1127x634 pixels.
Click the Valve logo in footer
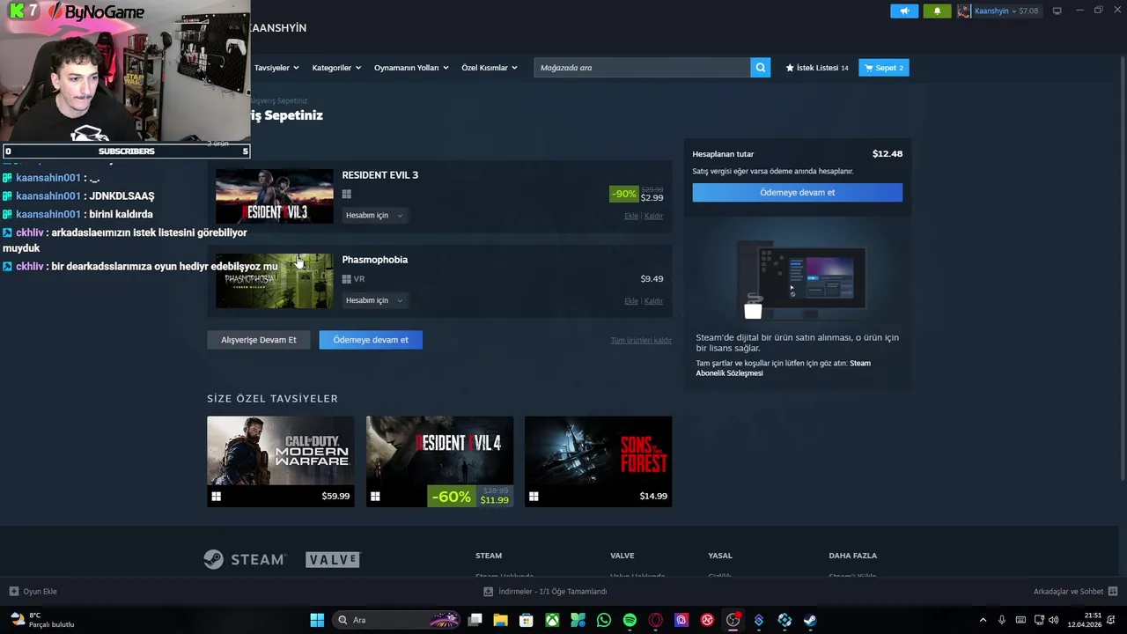tap(333, 559)
